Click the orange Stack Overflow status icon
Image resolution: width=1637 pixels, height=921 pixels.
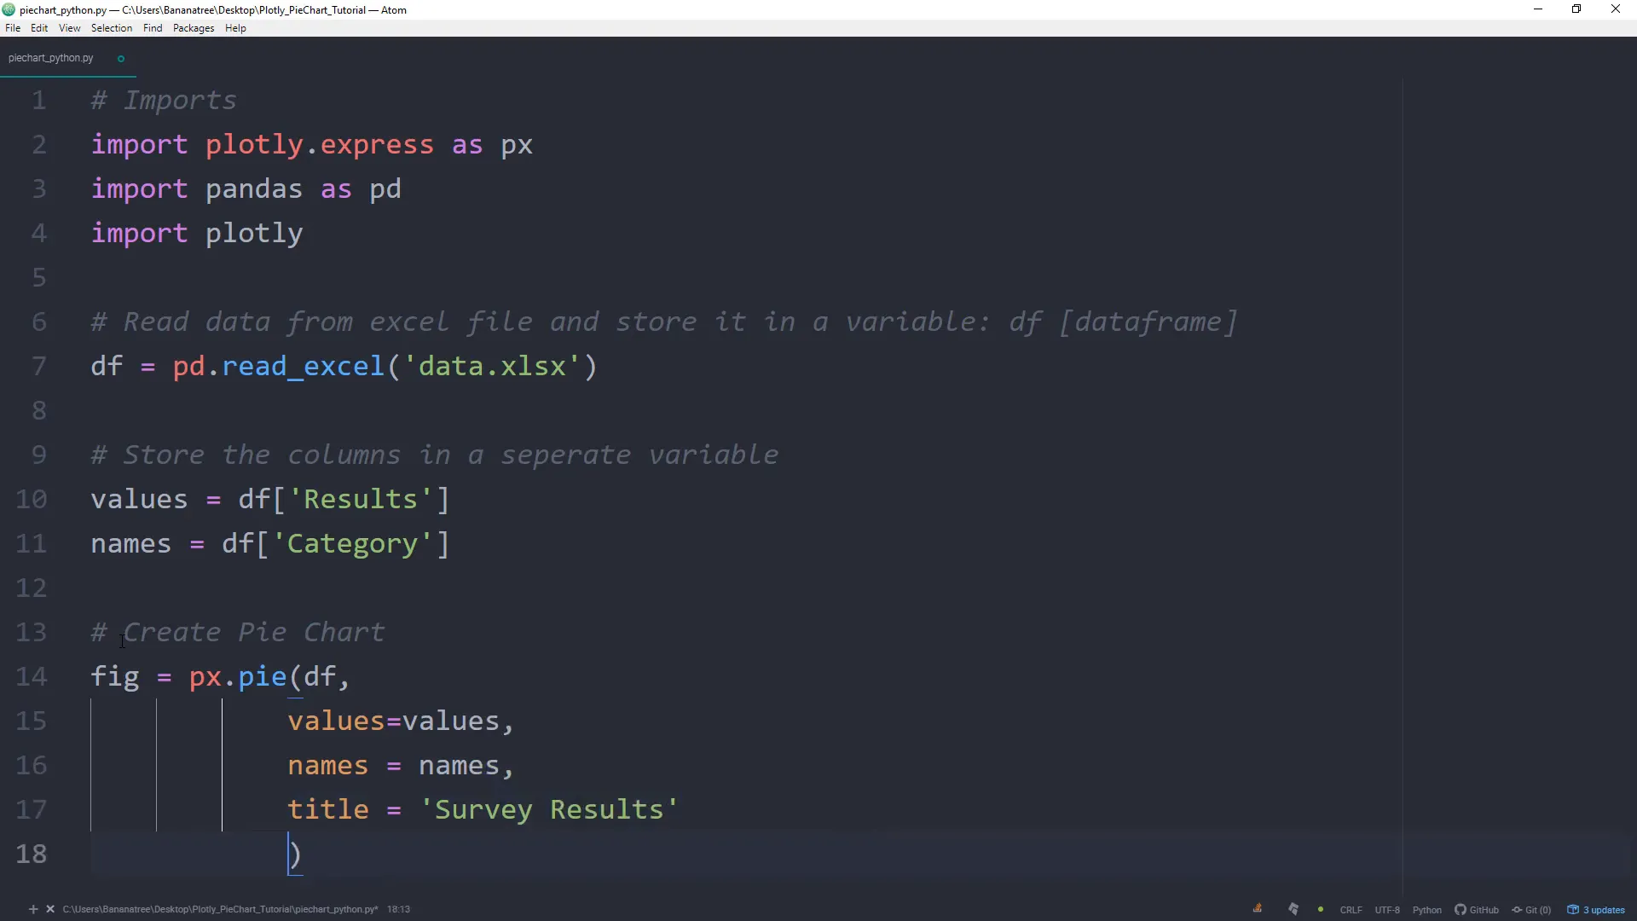[1258, 909]
